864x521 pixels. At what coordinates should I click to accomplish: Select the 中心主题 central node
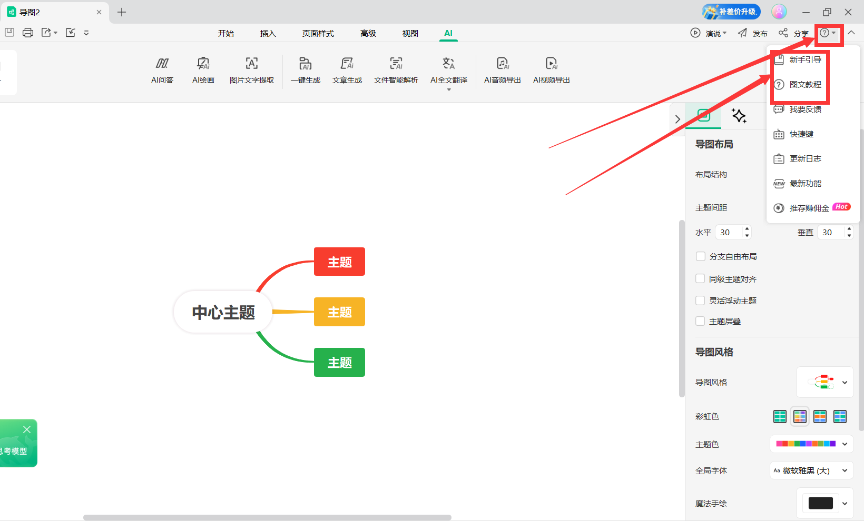[223, 312]
